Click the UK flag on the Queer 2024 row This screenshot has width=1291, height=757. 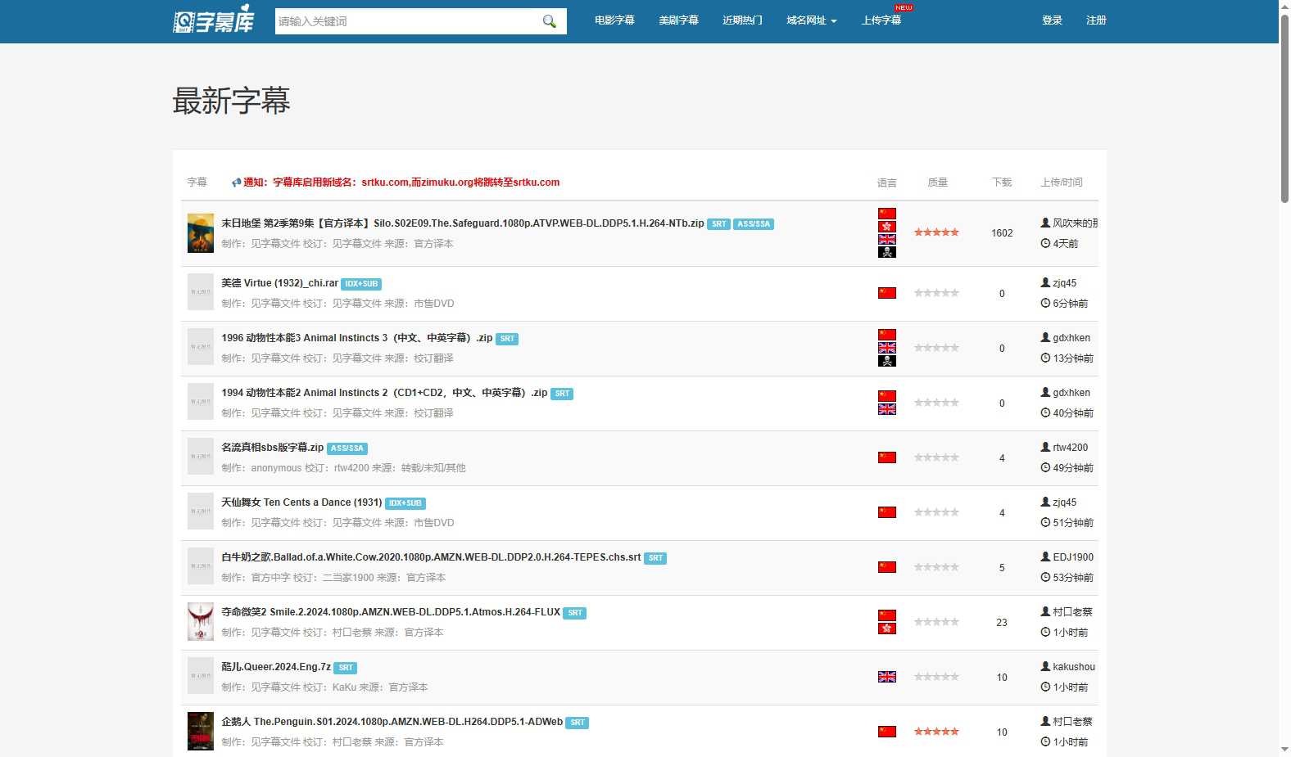[x=886, y=677]
